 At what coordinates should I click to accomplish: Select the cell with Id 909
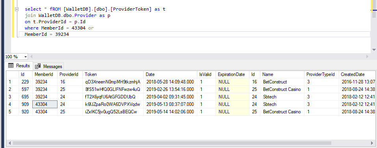[26, 104]
